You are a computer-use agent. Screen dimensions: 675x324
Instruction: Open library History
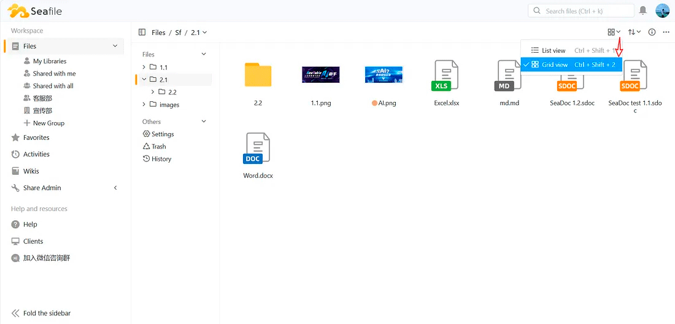[x=161, y=159]
